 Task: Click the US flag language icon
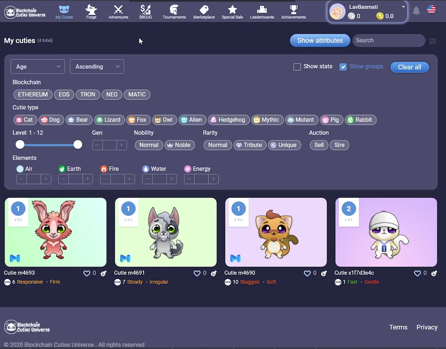point(432,9)
